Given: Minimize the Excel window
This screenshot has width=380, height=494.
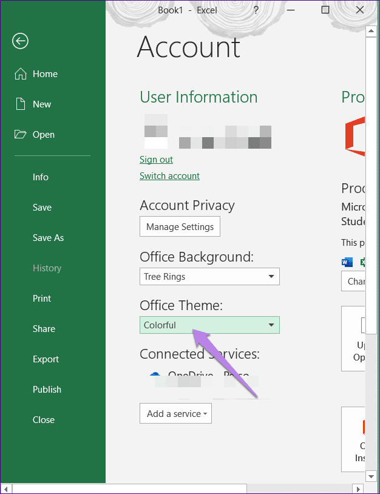Looking at the screenshot, I should tap(291, 10).
